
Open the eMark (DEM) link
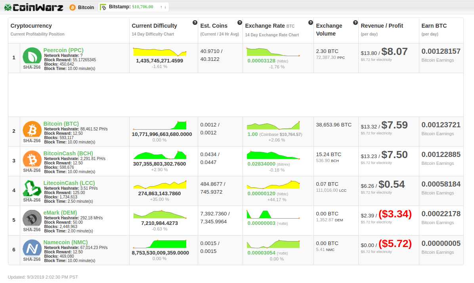(x=60, y=213)
